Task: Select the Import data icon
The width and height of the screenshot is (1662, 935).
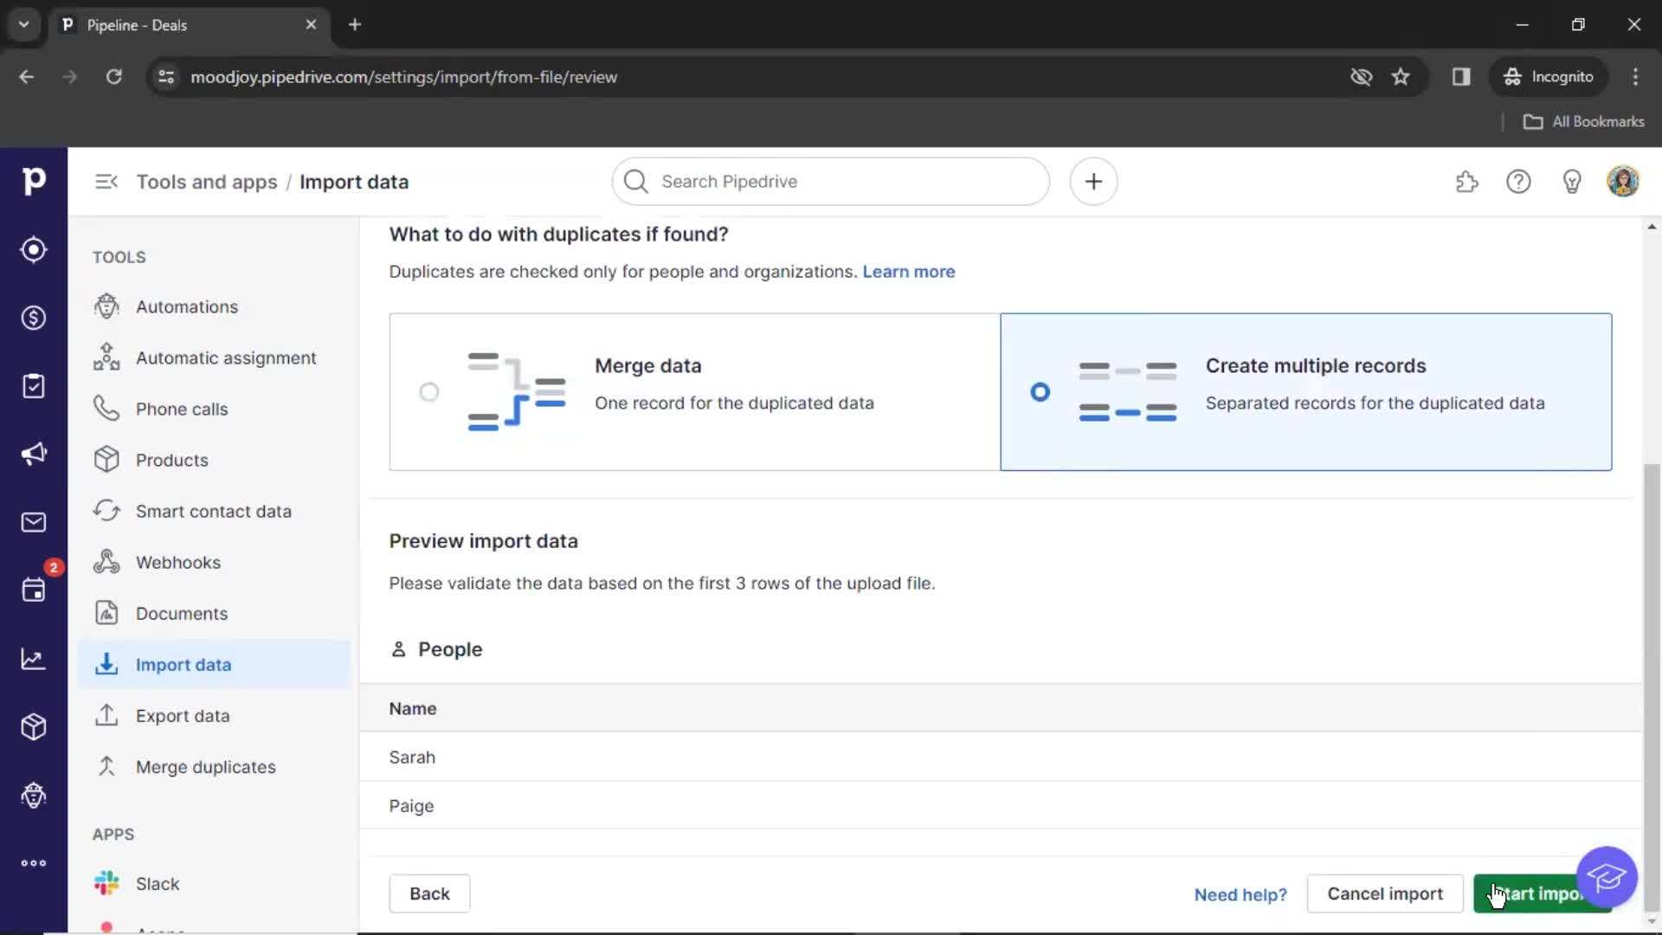Action: 106,664
